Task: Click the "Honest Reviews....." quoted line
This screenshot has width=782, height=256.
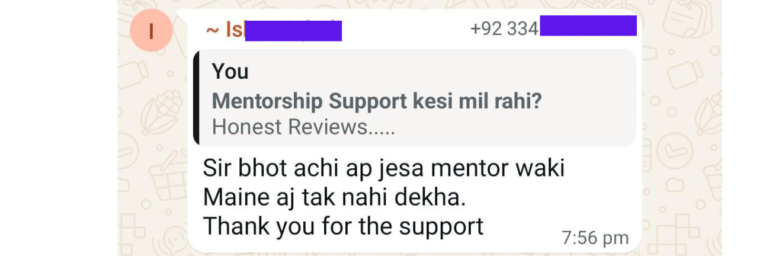Action: tap(303, 127)
